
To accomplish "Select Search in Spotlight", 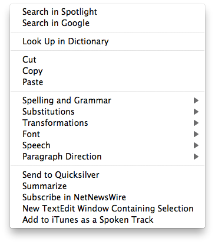I will [107, 12].
